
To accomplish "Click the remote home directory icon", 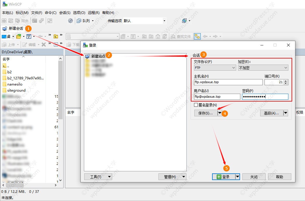I will (x=158, y=36).
